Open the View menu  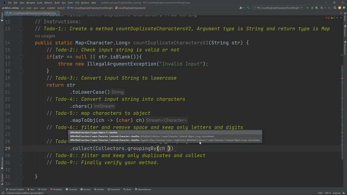pyautogui.click(x=22, y=3)
